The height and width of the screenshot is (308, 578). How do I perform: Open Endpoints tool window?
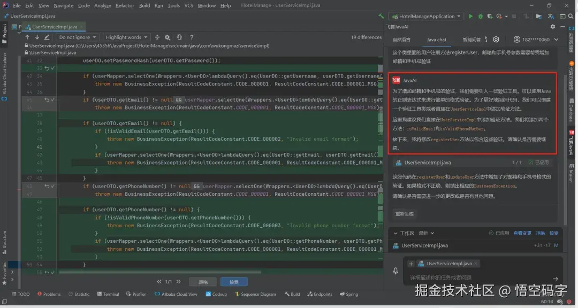320,294
